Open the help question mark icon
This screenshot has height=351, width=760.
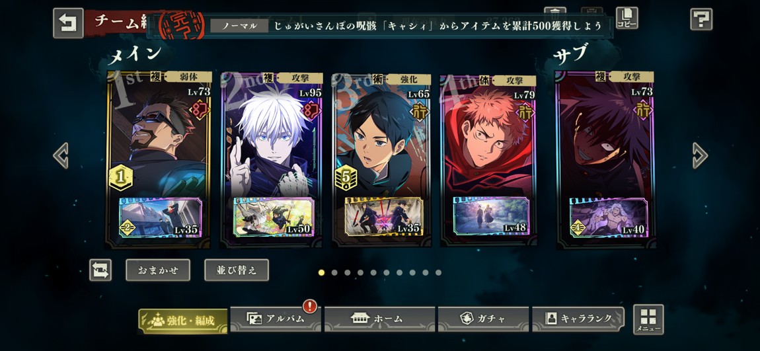click(x=701, y=20)
